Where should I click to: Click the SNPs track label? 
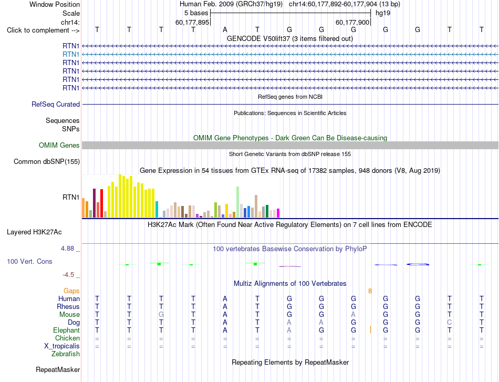pyautogui.click(x=71, y=129)
